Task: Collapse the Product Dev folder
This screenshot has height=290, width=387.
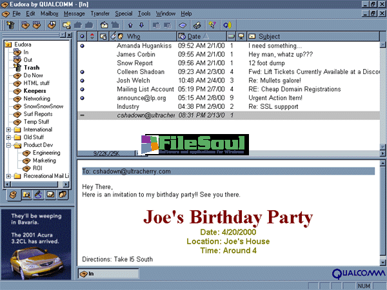Action: click(x=8, y=146)
